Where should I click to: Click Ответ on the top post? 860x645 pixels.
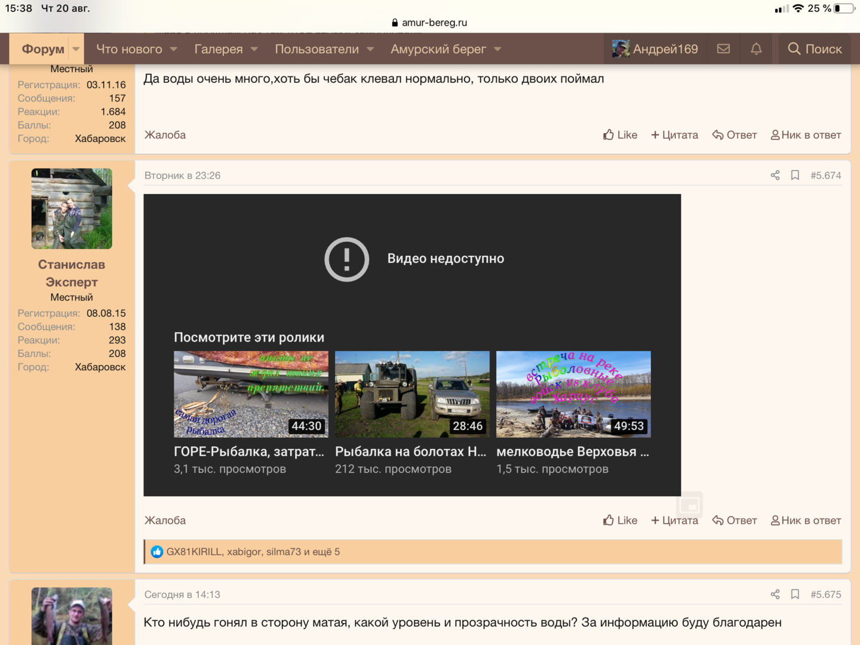[735, 135]
